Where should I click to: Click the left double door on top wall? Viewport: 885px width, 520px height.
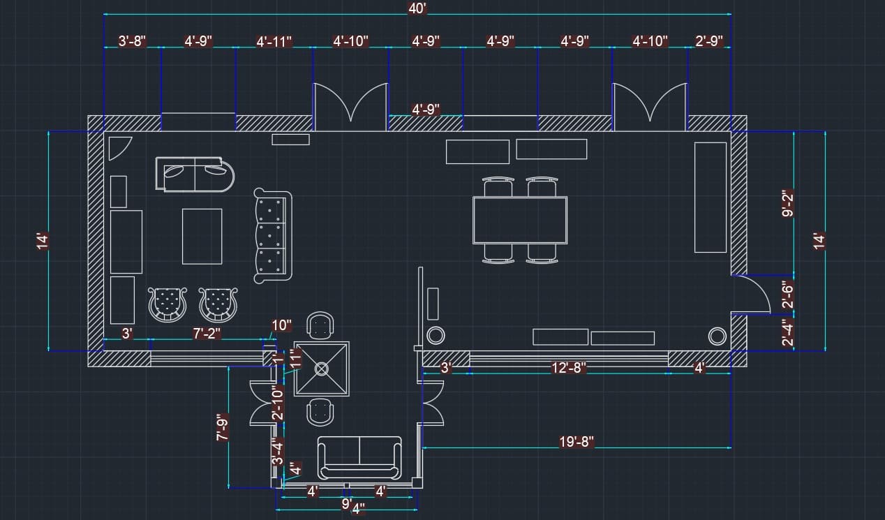(350, 107)
